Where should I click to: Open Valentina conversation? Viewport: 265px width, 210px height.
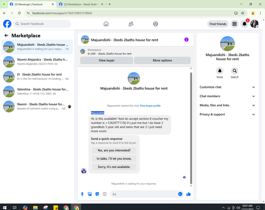click(x=37, y=92)
